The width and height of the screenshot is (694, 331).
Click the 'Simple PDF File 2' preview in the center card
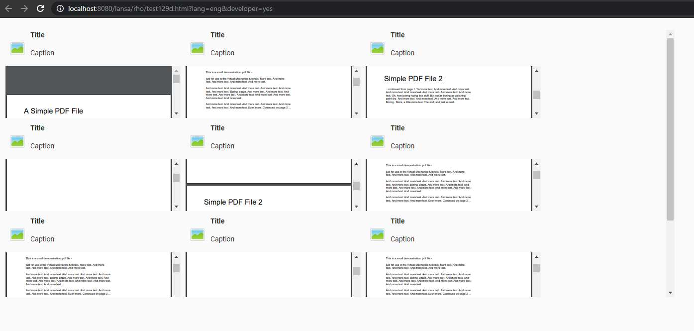[269, 185]
